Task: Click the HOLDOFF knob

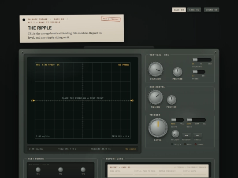Action: pyautogui.click(x=175, y=134)
